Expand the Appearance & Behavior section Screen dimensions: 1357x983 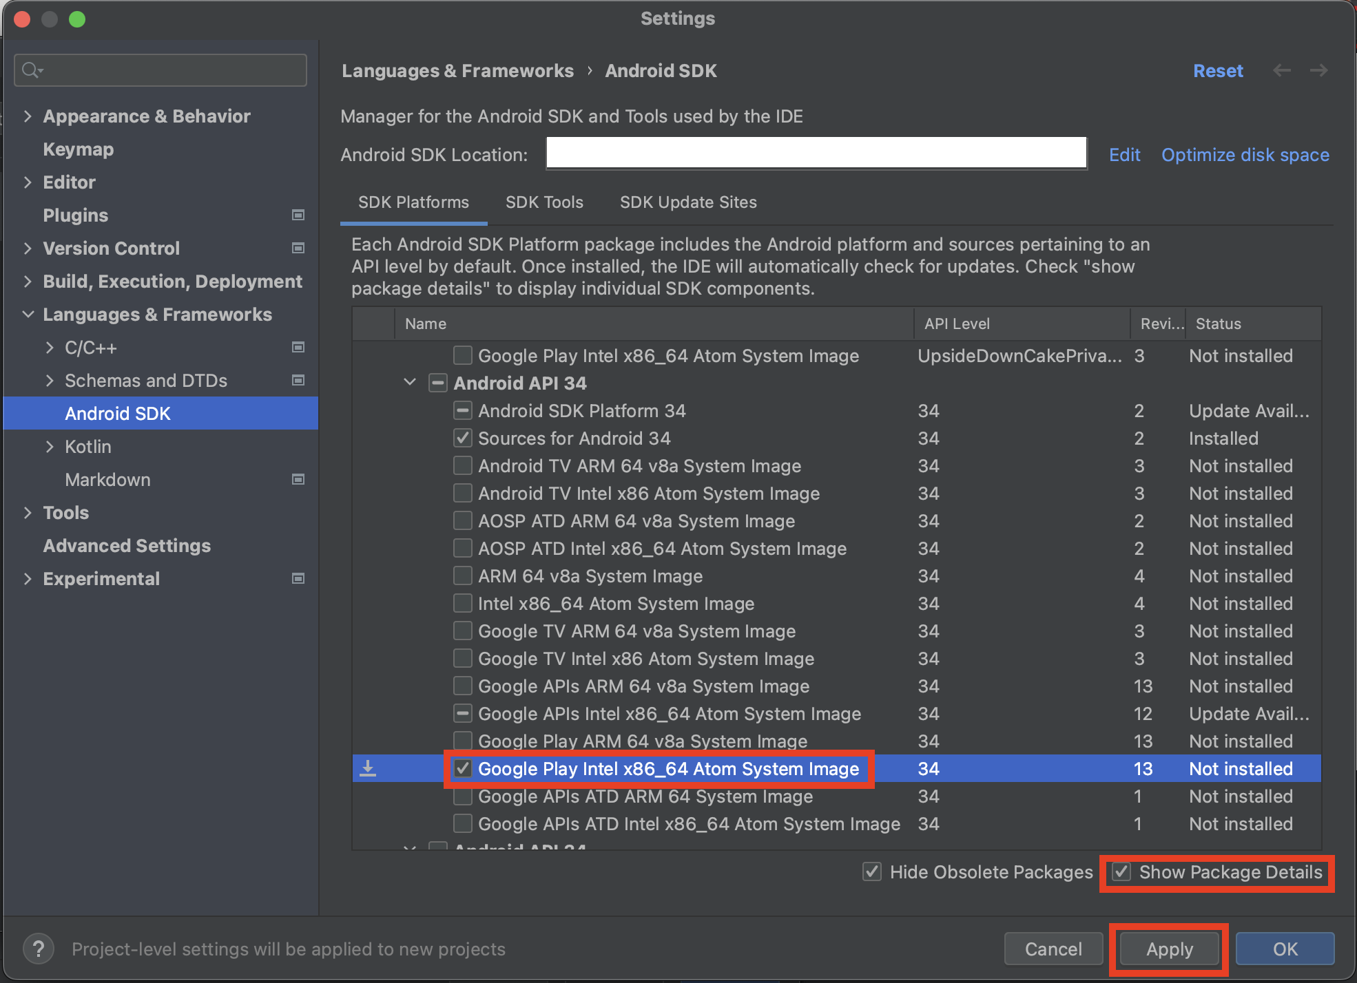[x=28, y=116]
